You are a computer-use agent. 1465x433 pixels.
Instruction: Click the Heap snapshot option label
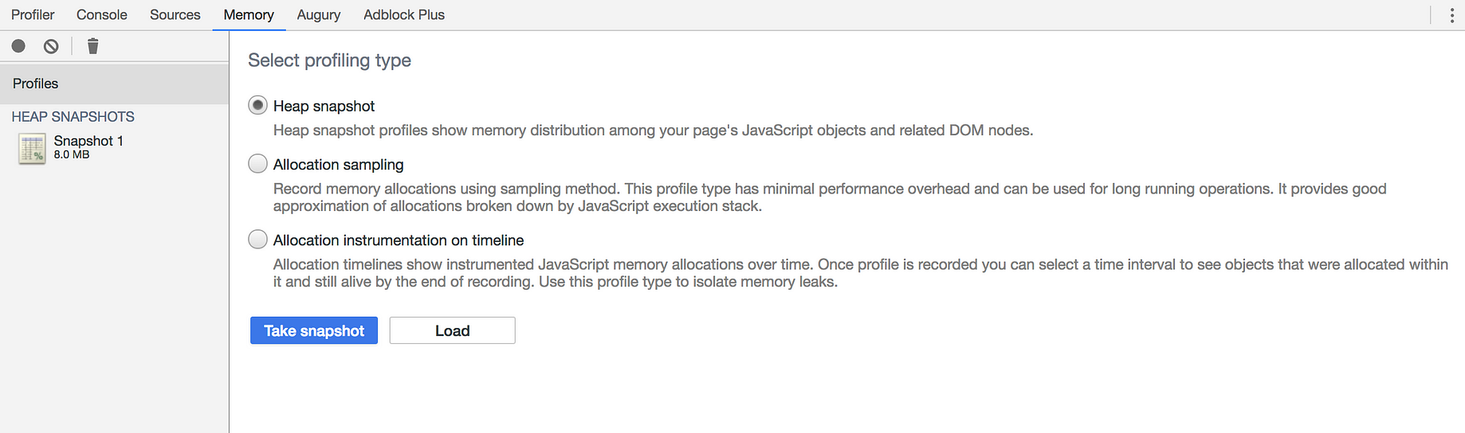click(324, 106)
